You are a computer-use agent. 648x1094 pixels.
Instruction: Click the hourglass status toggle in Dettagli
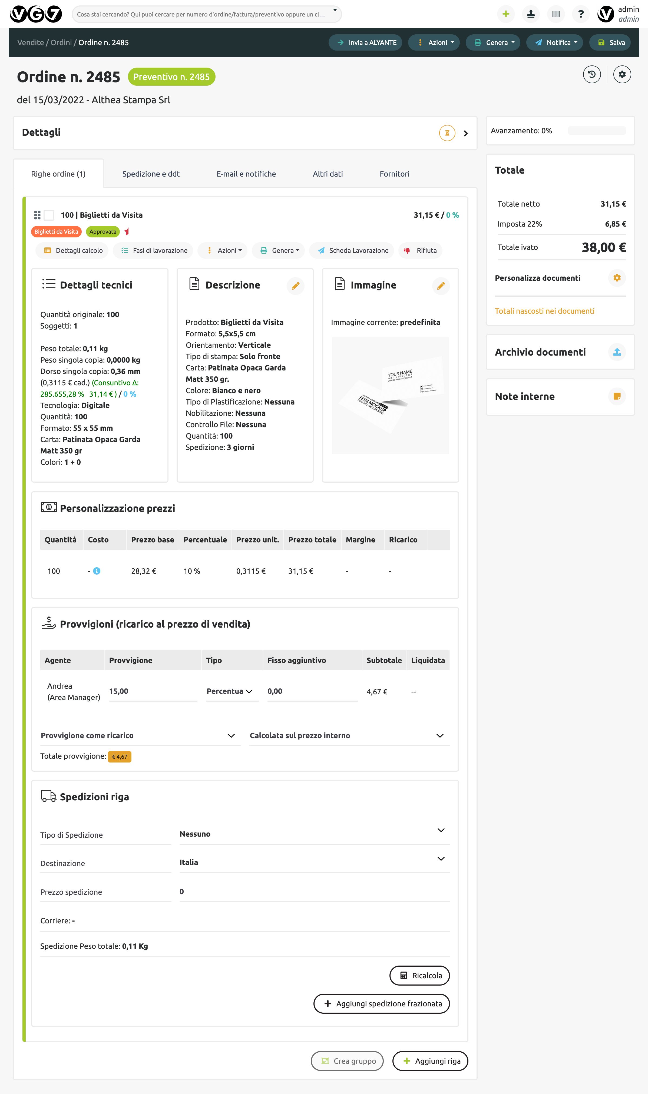(x=447, y=133)
